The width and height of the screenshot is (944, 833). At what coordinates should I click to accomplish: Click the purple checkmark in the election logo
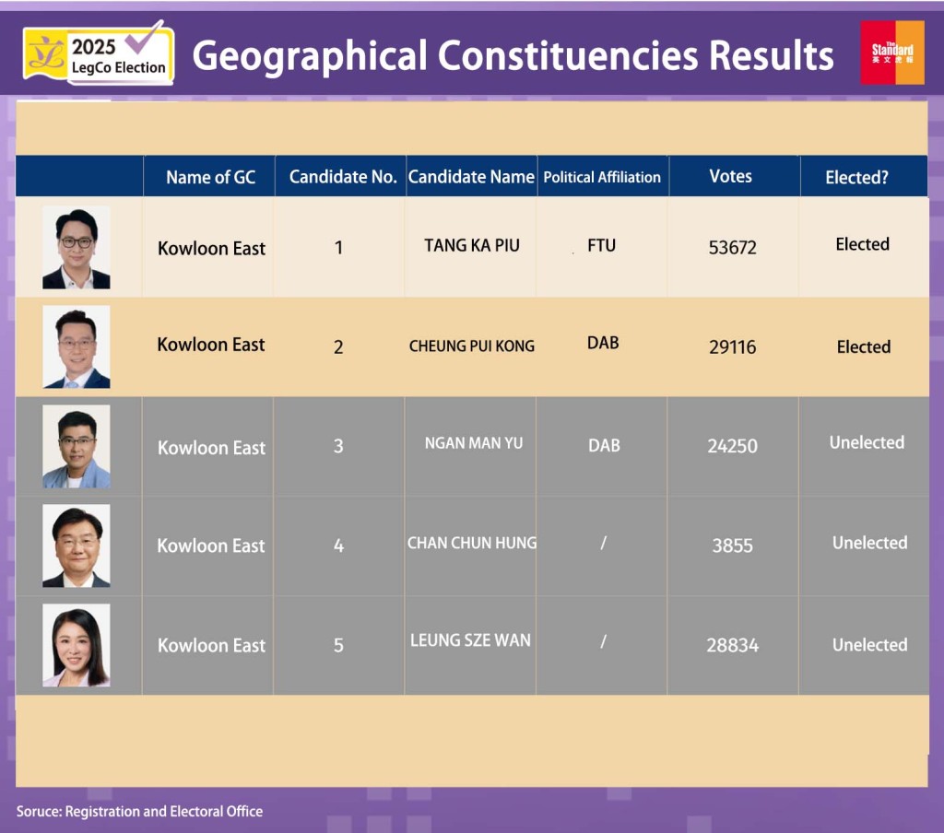(145, 38)
